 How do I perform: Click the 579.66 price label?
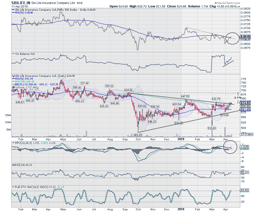coord(224,115)
